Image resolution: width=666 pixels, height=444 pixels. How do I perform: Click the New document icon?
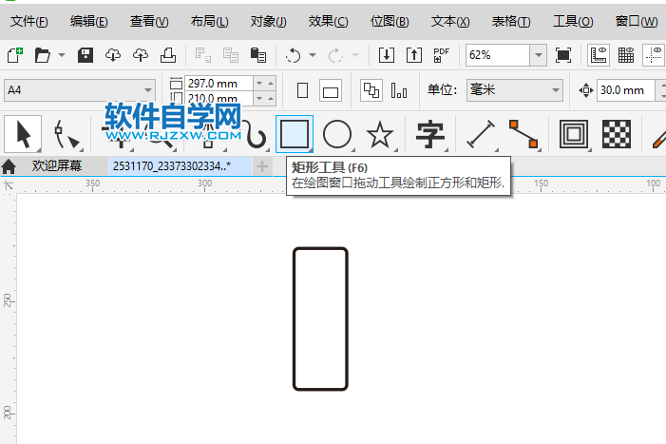(x=15, y=55)
